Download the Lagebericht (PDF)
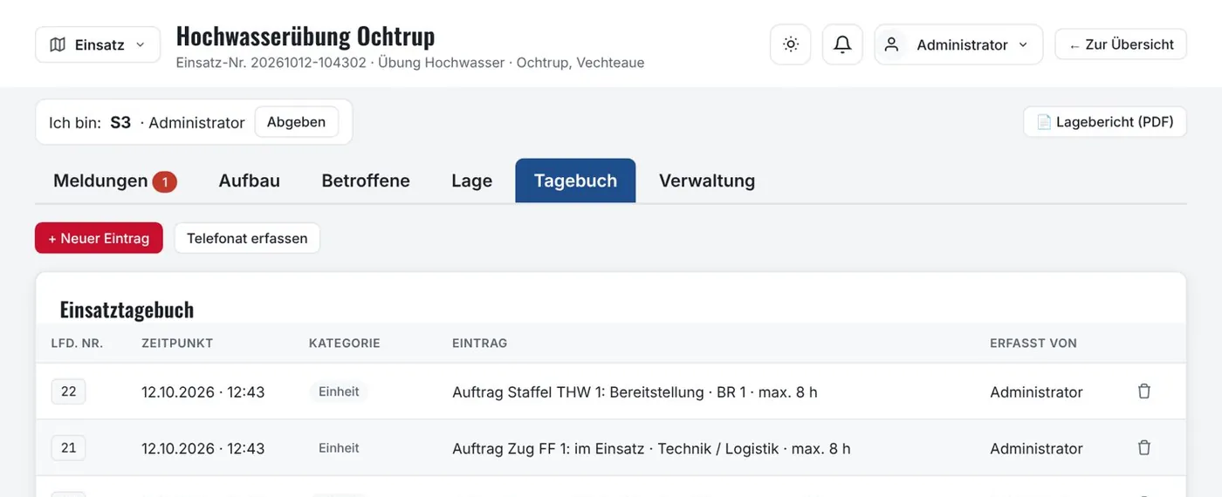The image size is (1222, 497). click(1105, 122)
